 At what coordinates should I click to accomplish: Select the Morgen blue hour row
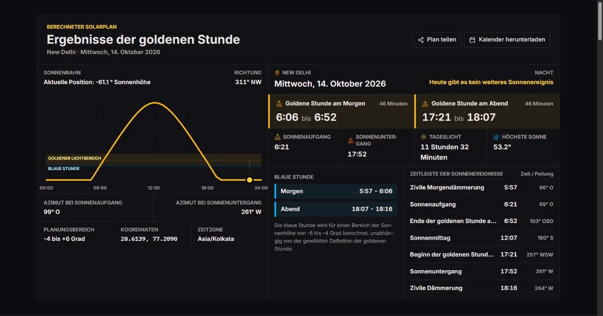[x=336, y=191]
